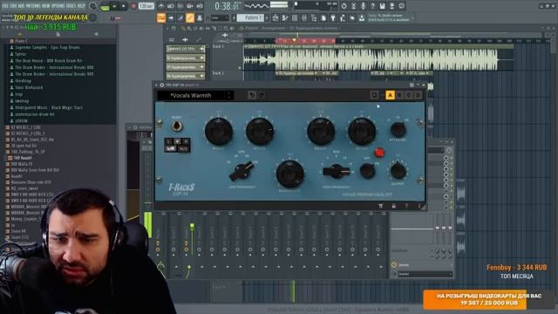Click the bandwidth knob

[x=289, y=174]
